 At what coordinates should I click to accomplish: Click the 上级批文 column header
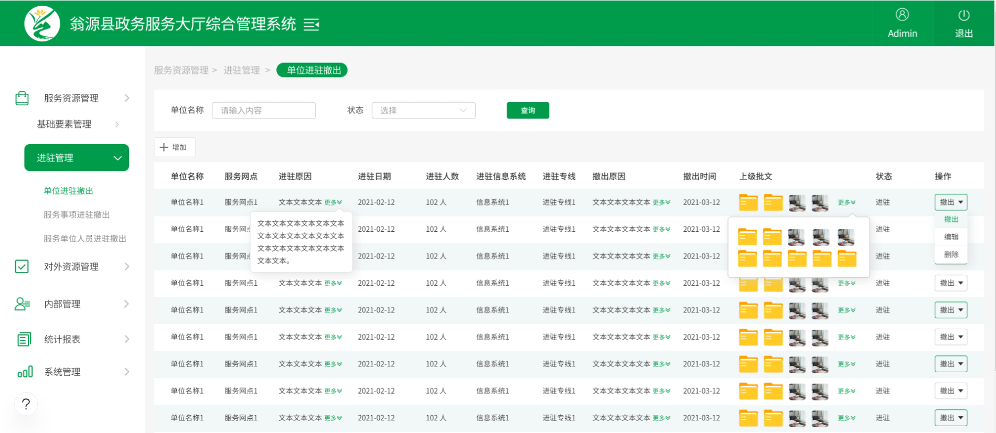coord(756,177)
